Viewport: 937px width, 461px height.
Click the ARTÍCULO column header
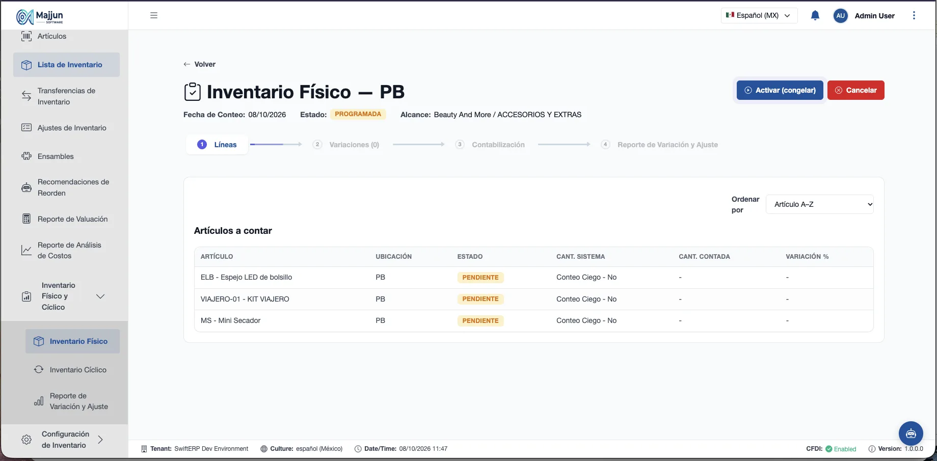(217, 257)
